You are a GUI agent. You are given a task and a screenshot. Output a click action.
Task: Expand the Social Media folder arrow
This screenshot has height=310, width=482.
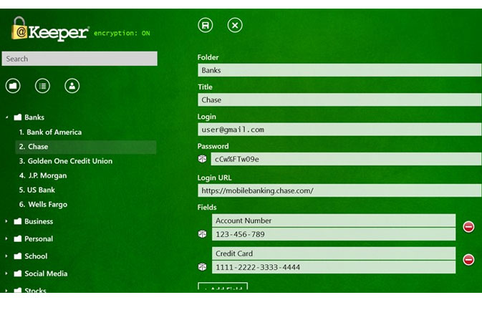pos(6,273)
